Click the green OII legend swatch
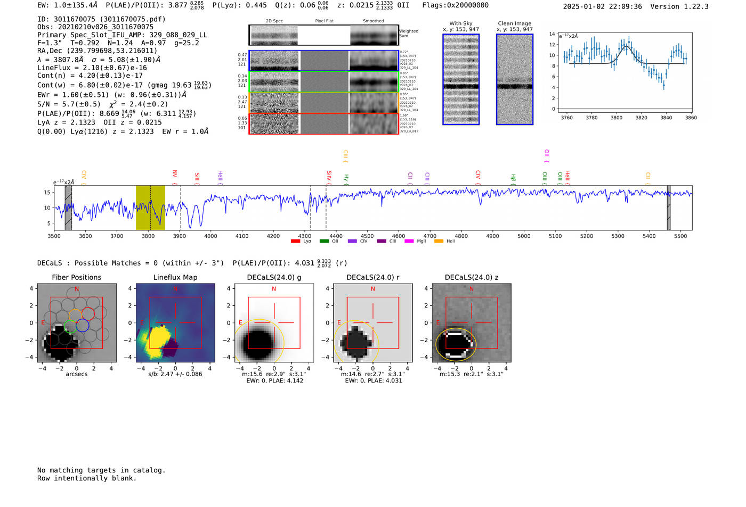This screenshot has width=746, height=507. [x=324, y=242]
